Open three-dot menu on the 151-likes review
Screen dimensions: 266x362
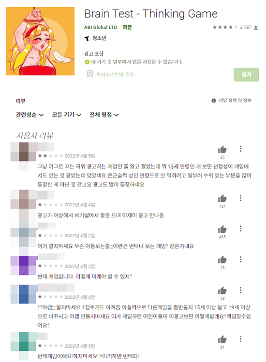tap(240, 198)
